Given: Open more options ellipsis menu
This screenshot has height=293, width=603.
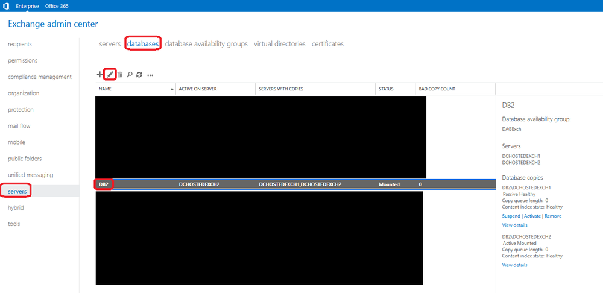Looking at the screenshot, I should [x=150, y=75].
